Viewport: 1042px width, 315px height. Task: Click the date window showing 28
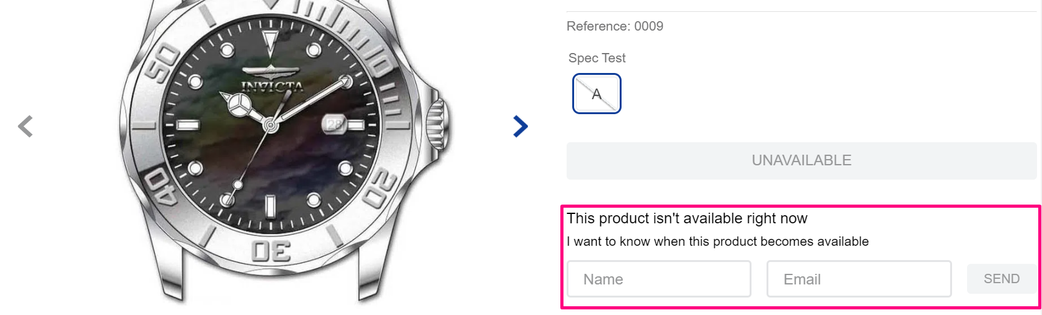click(334, 124)
